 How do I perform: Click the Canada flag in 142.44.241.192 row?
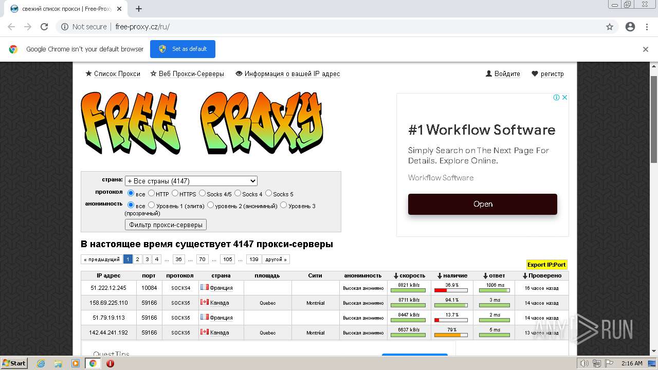pos(204,332)
